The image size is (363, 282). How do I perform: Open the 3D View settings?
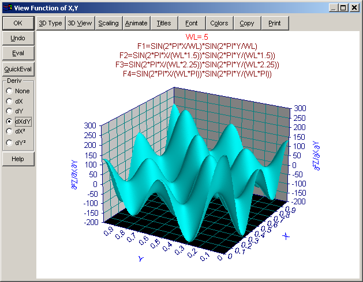tap(80, 23)
